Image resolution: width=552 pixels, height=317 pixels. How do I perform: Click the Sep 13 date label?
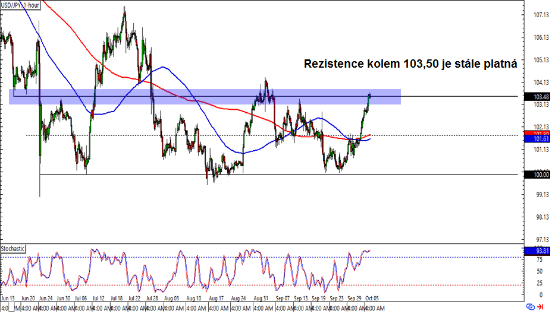[x=300, y=298]
